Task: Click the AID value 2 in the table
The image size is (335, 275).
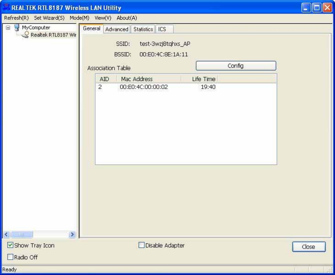Action: point(100,87)
